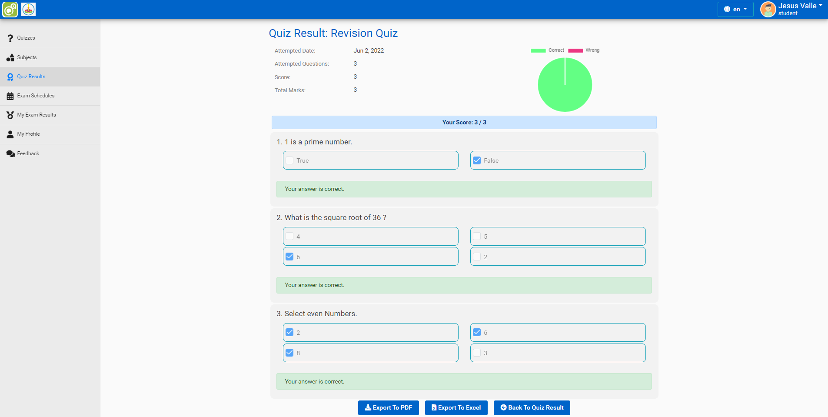Viewport: 828px width, 417px height.
Task: Check answer 4 for square root question
Action: click(289, 236)
